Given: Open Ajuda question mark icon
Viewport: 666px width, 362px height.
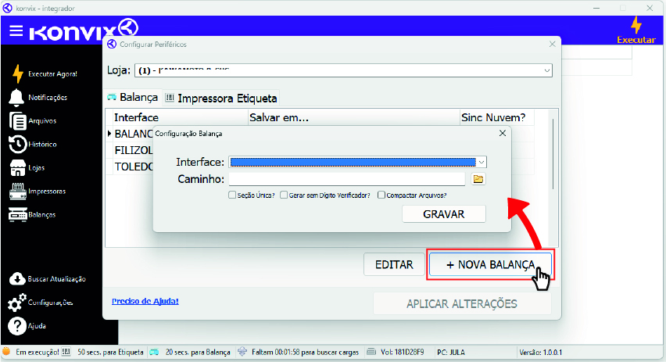Looking at the screenshot, I should [x=17, y=326].
